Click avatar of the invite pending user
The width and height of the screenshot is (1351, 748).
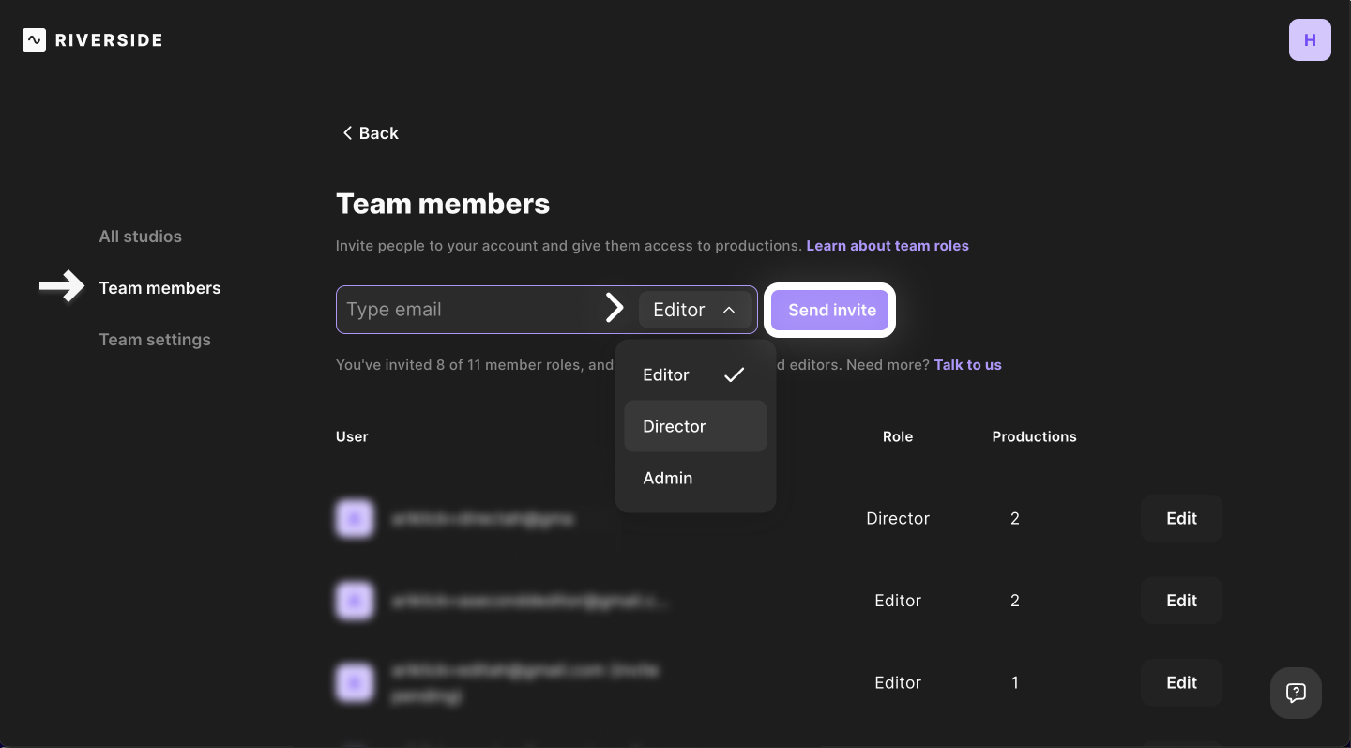click(x=355, y=682)
